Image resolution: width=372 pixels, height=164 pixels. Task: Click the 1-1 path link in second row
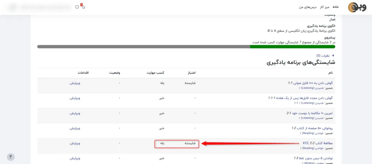(x=296, y=103)
